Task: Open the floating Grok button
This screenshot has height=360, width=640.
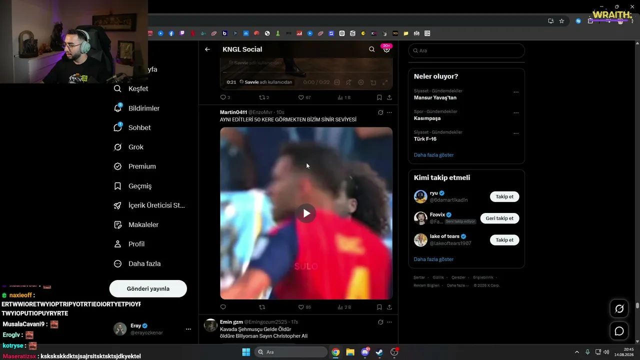Action: [x=619, y=309]
